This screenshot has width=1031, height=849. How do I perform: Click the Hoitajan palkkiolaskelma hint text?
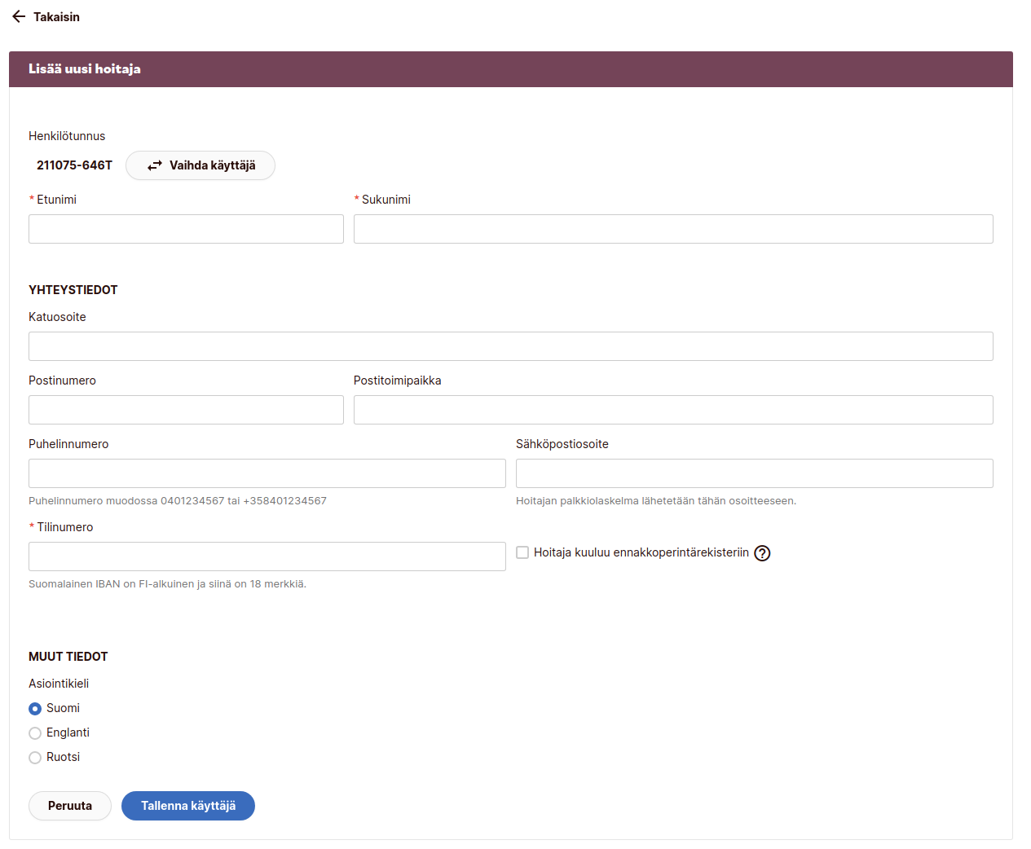(x=656, y=501)
